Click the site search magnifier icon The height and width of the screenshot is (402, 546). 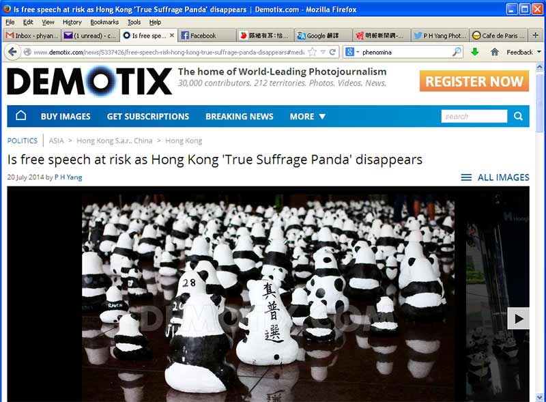click(518, 116)
